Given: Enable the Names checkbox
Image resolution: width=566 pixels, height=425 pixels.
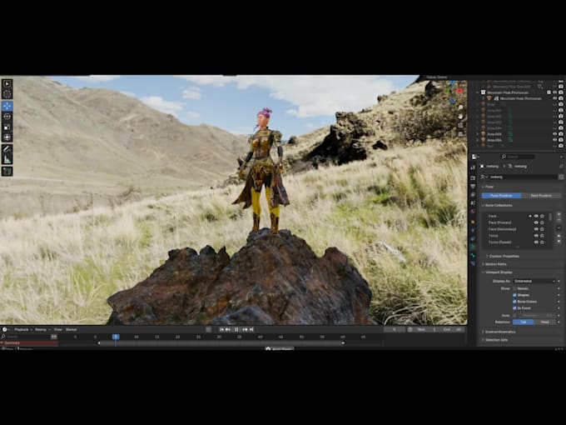Looking at the screenshot, I should pyautogui.click(x=514, y=288).
